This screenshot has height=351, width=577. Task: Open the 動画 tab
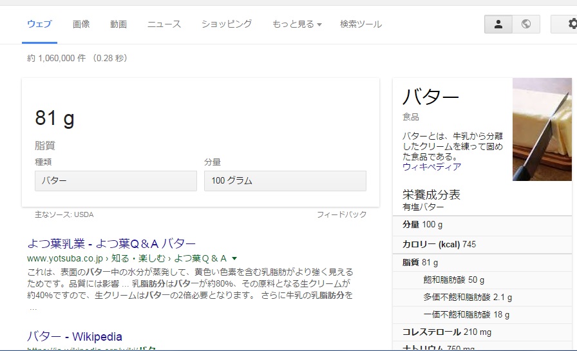[x=118, y=24]
